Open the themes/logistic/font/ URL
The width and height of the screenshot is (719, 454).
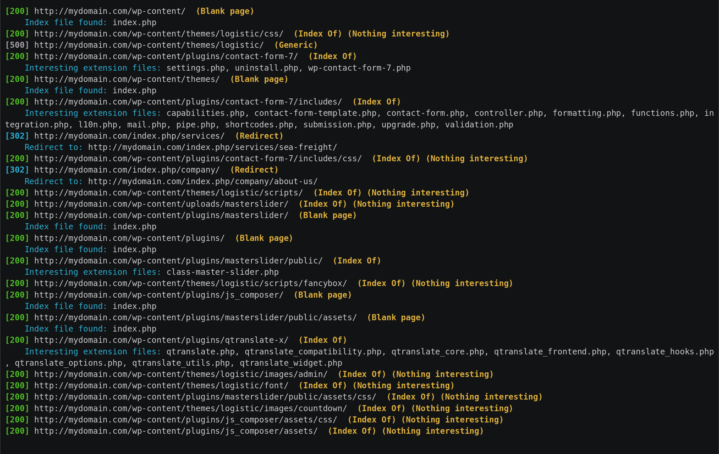pos(161,386)
